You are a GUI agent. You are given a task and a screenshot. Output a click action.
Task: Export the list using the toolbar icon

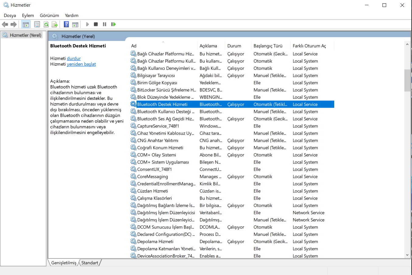[x=55, y=24]
